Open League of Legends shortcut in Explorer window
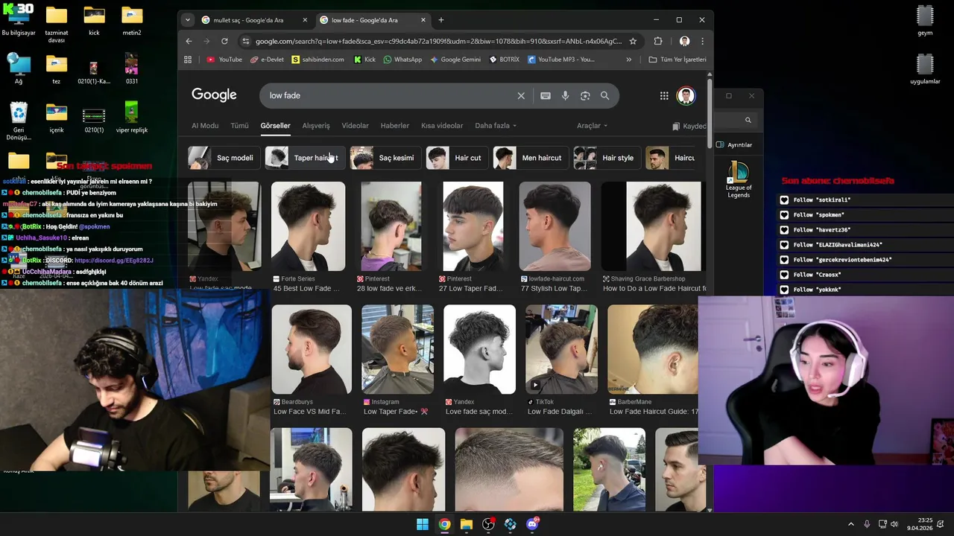Image resolution: width=954 pixels, height=536 pixels. 739,179
